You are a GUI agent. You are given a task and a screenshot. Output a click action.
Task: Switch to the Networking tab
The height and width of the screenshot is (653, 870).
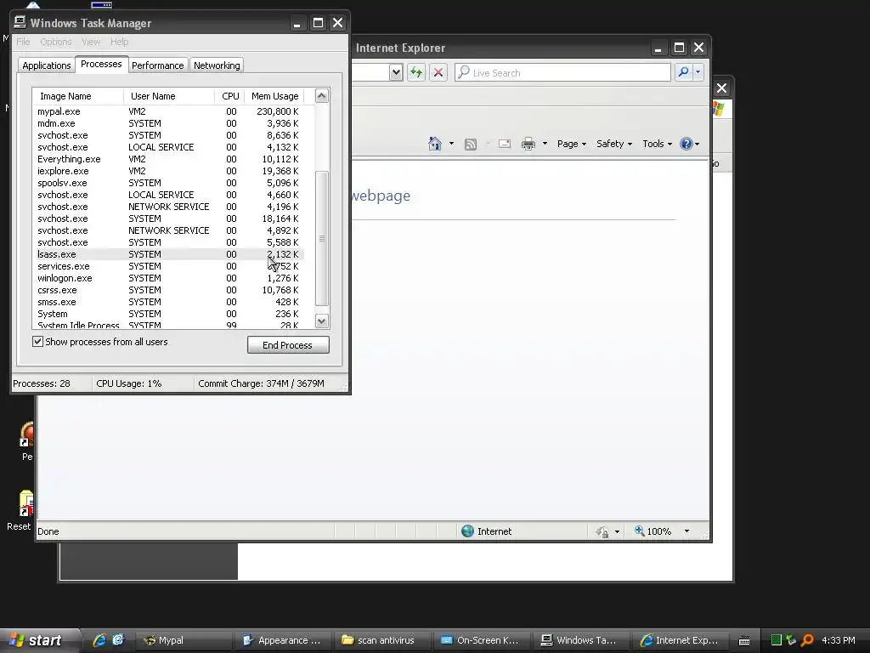point(217,65)
